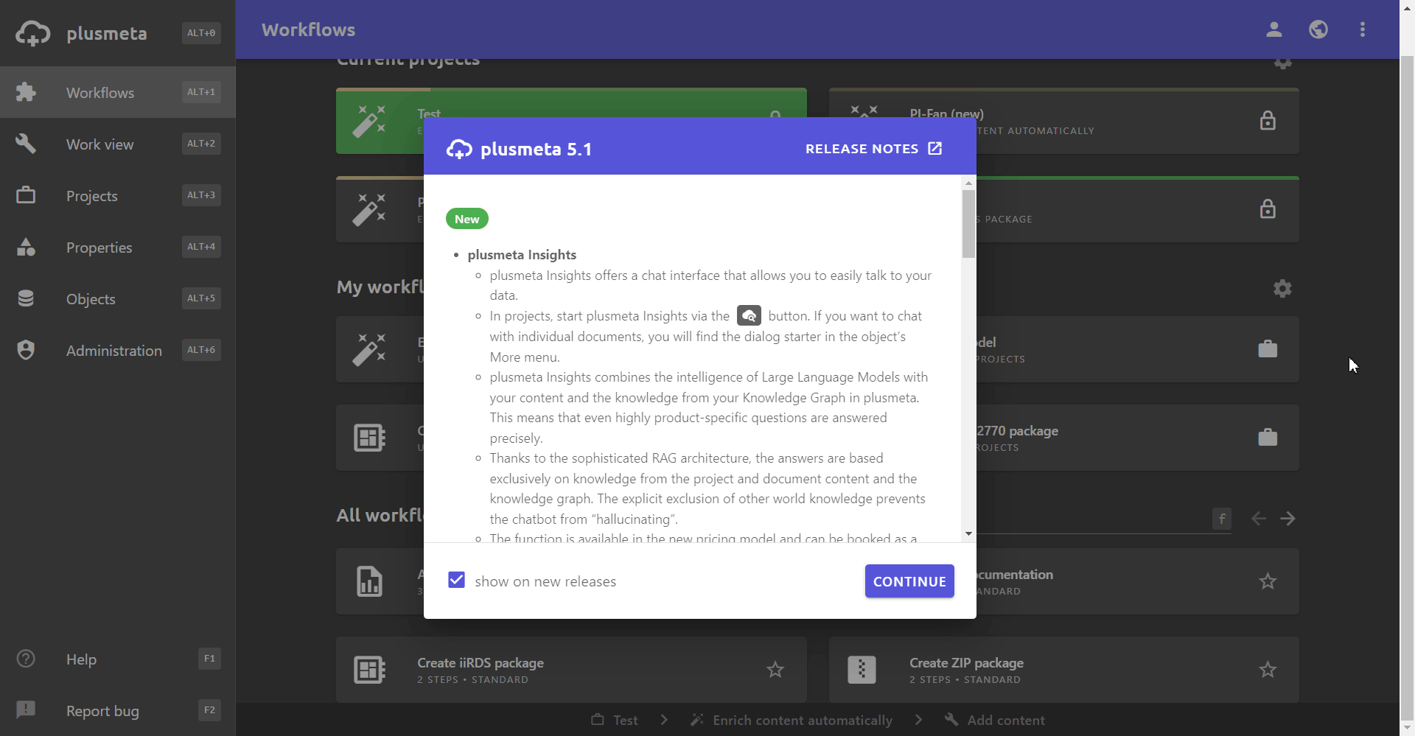The height and width of the screenshot is (736, 1415).
Task: Go to previous page of All workflows
Action: 1259,519
